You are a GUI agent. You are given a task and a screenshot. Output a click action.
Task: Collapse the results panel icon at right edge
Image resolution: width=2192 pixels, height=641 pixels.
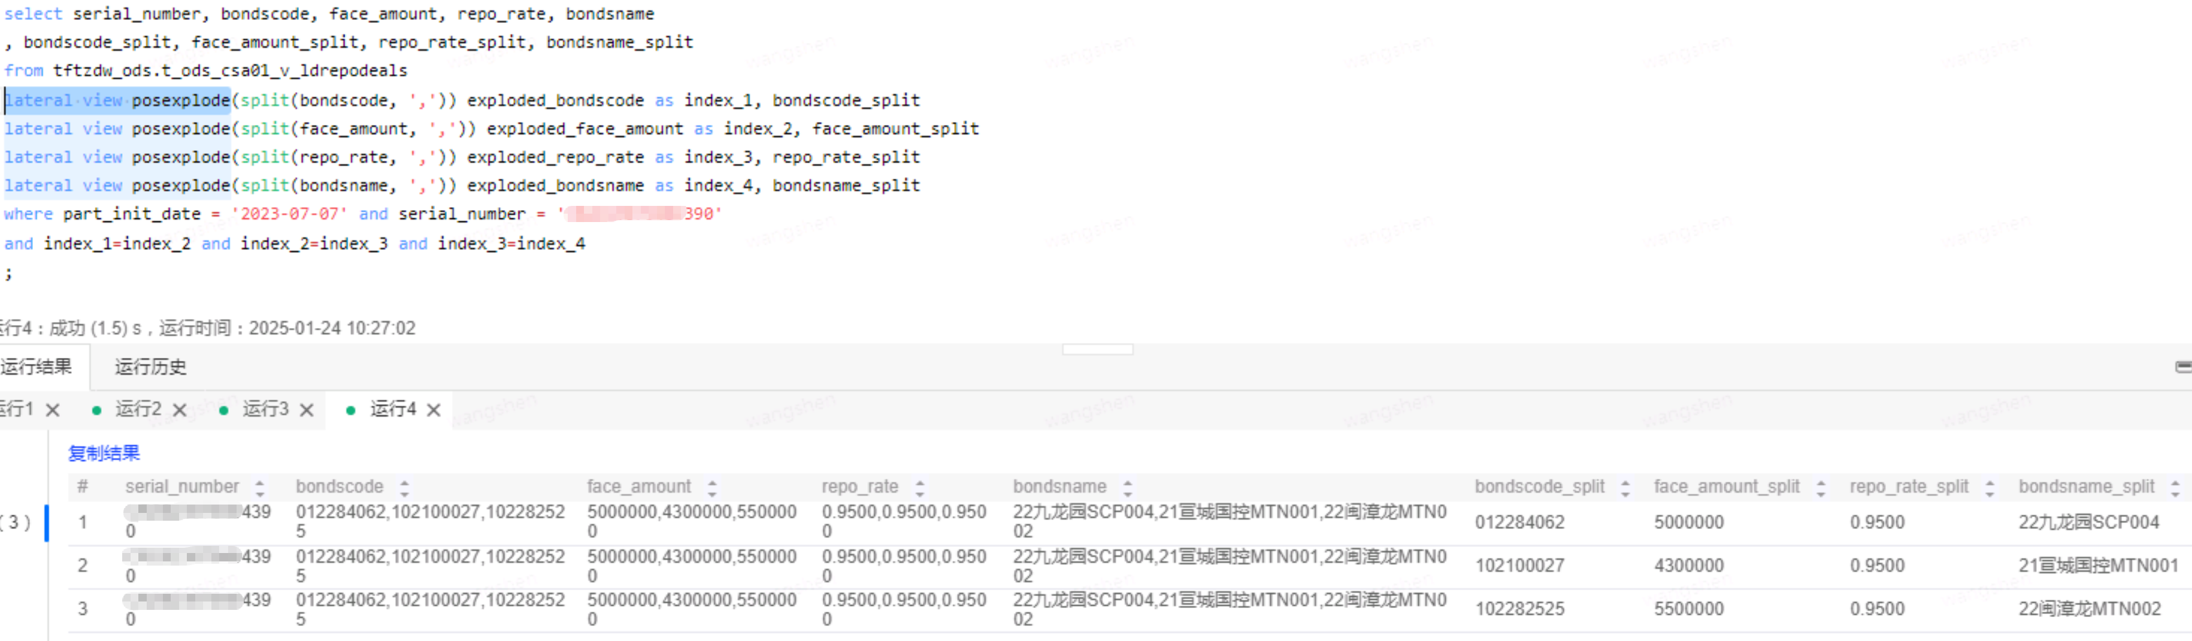2184,366
